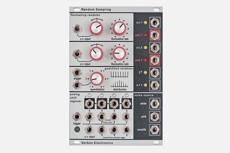This screenshot has height=153, width=230.
Task: Click the shift register stage 1 output jack
Action: click(89, 104)
